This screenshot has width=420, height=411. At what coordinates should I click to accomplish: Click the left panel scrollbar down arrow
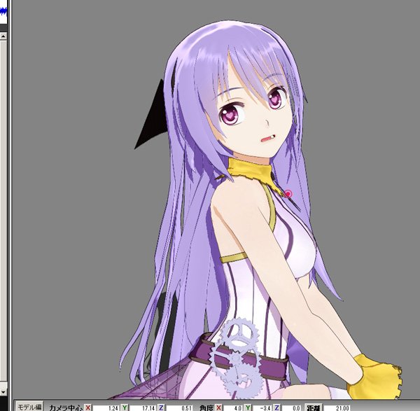click(x=3, y=392)
